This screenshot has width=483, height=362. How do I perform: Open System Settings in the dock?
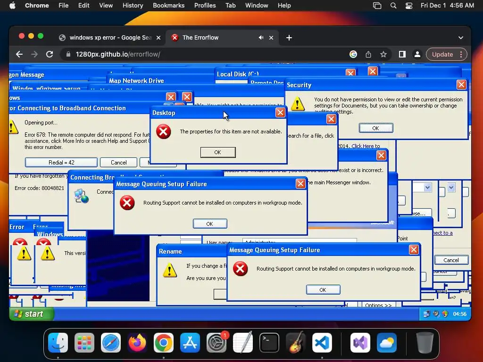click(x=216, y=343)
